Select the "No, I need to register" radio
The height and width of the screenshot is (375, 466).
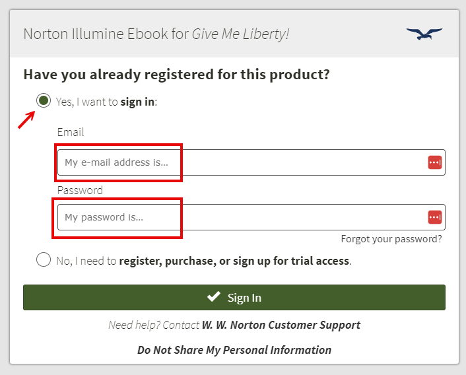(44, 259)
